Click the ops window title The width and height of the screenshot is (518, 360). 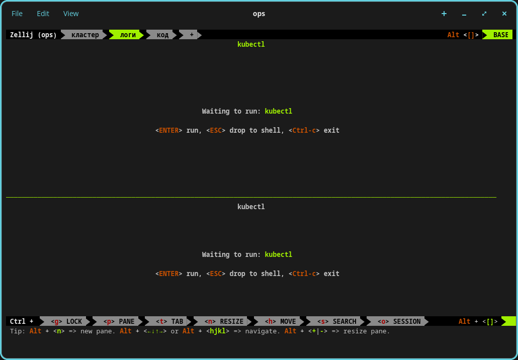(259, 14)
